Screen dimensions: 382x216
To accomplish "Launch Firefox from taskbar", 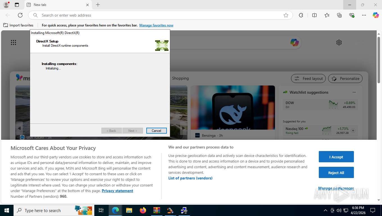I will [x=143, y=210].
